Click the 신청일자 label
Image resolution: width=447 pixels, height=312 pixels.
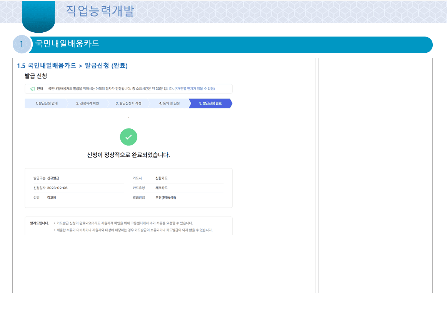pos(39,188)
